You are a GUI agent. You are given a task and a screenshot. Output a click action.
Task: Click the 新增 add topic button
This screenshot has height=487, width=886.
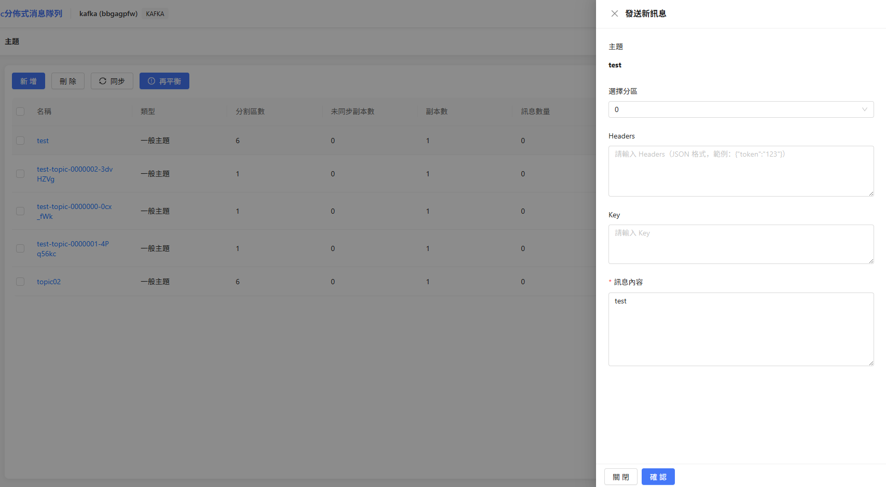click(29, 81)
